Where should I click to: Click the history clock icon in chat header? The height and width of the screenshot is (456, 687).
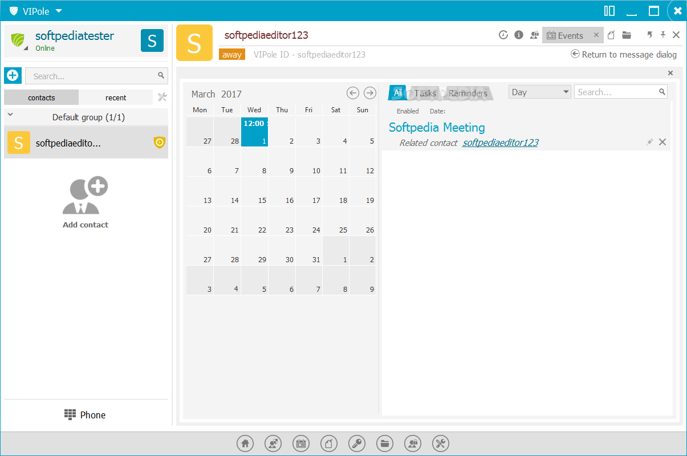click(503, 35)
